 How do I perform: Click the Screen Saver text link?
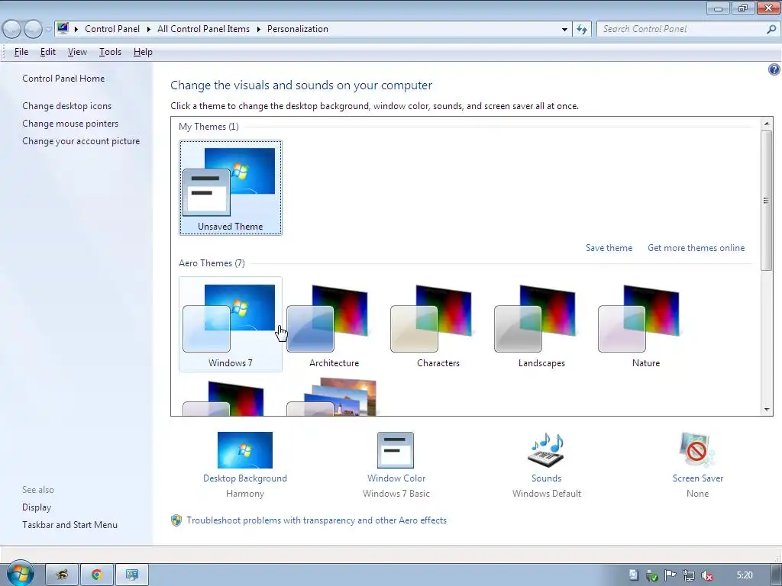click(698, 478)
